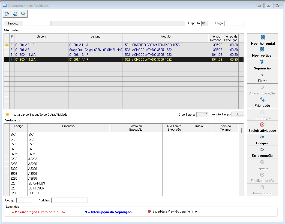The height and width of the screenshot is (224, 285).
Task: Select productive A3202
Action: [121, 159]
